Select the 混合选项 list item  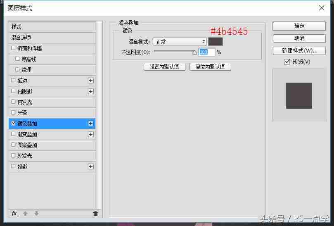click(x=52, y=38)
